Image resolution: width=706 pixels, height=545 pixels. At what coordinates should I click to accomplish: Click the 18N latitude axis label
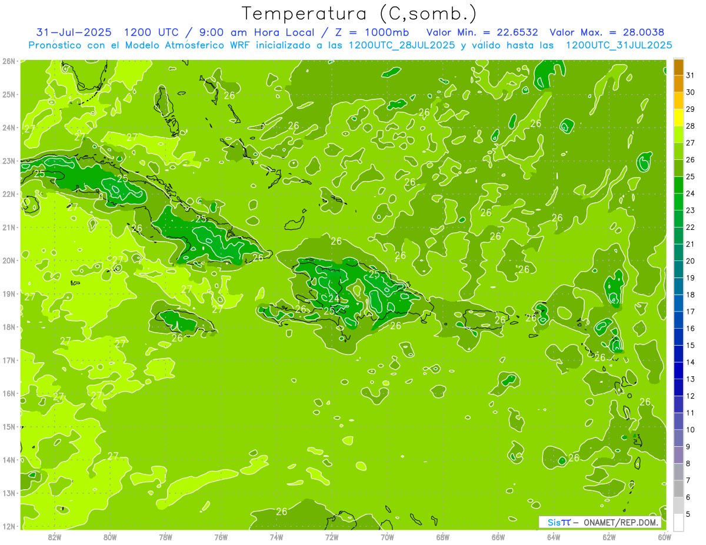[x=8, y=327]
